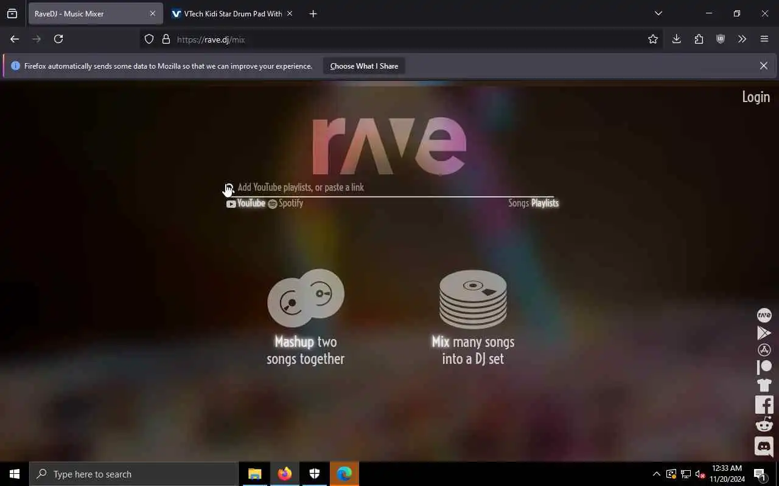Select Spotify as the source
This screenshot has height=486, width=779.
(x=285, y=204)
